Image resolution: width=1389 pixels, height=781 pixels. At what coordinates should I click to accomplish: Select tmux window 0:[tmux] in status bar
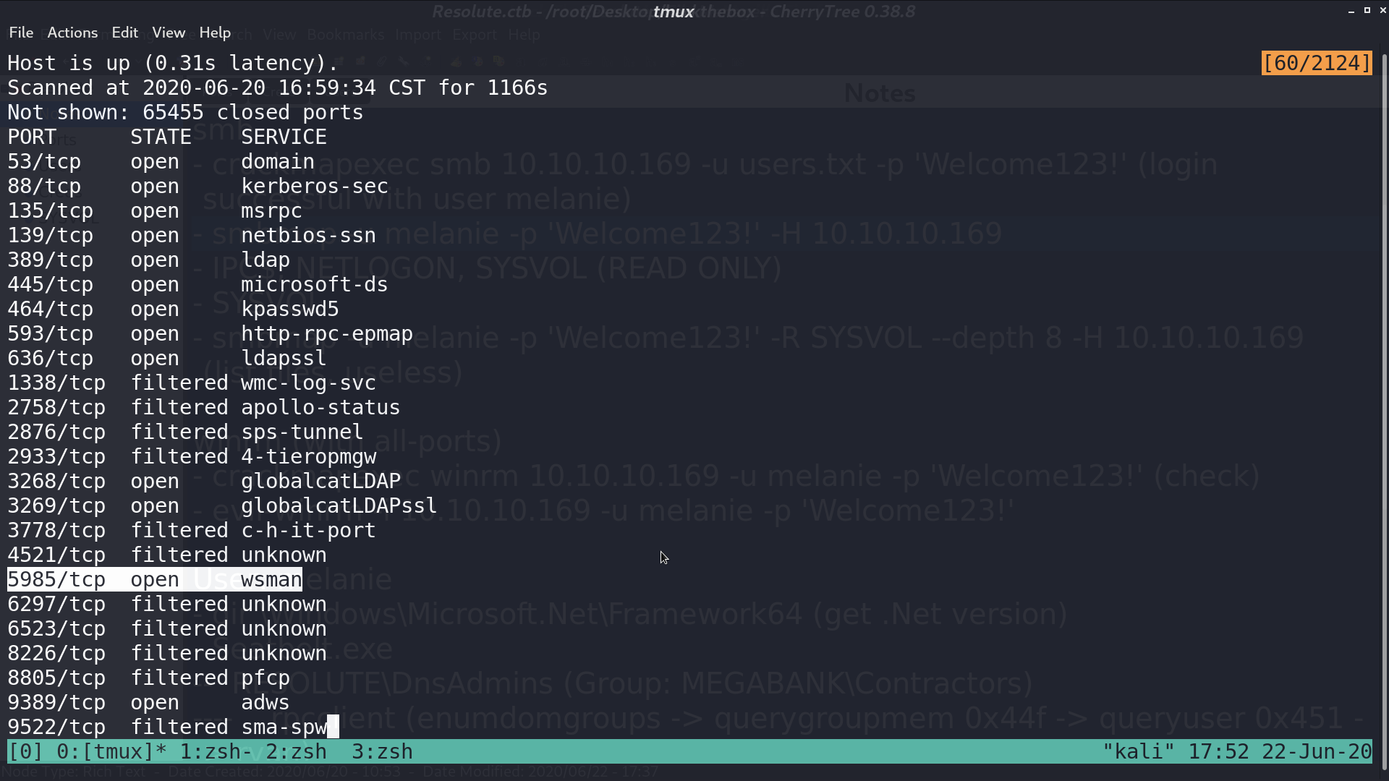tap(111, 751)
